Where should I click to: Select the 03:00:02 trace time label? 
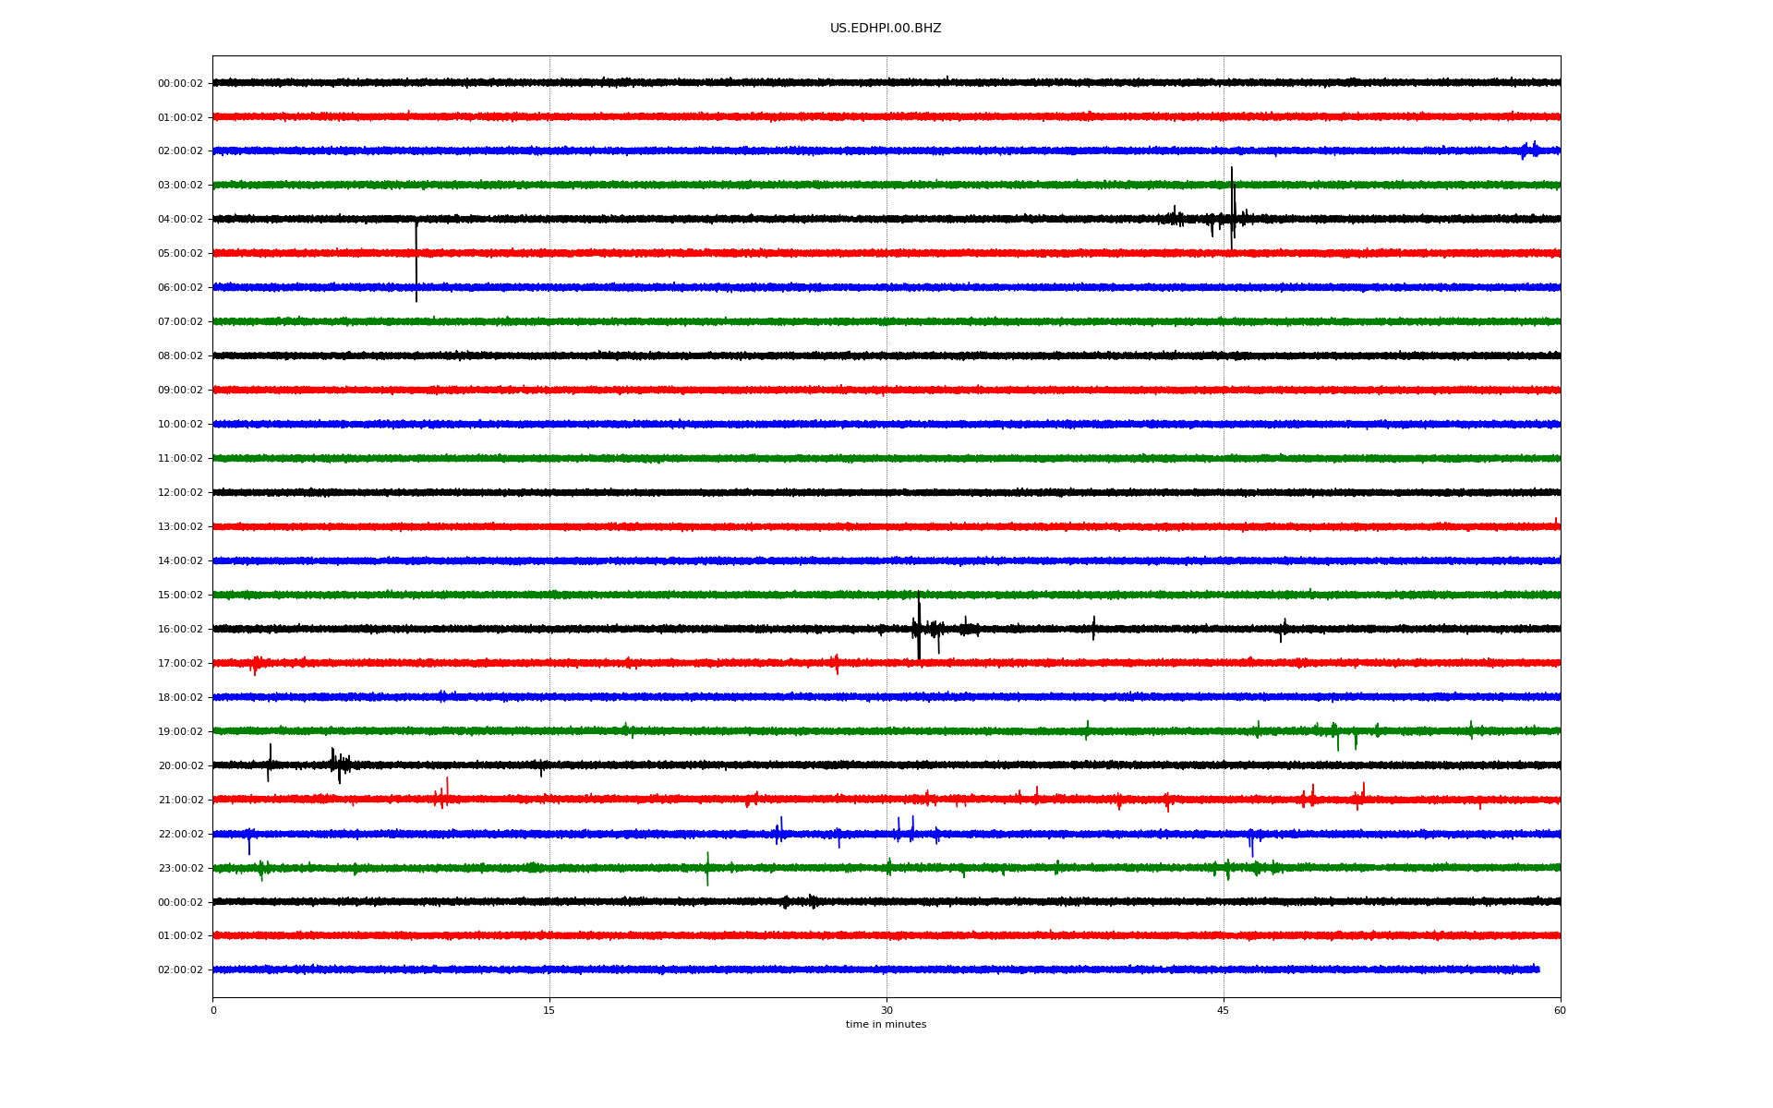[180, 186]
